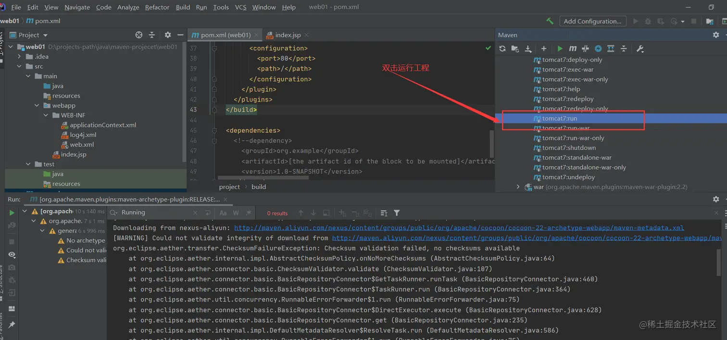Click the search filter funnel icon
Image resolution: width=727 pixels, height=340 pixels.
tap(397, 213)
